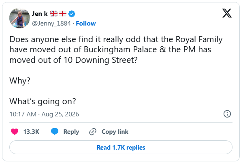
Task: Like the tweet with heart icon
Action: pyautogui.click(x=15, y=132)
